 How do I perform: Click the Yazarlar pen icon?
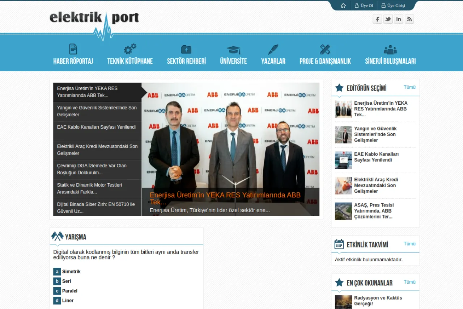pyautogui.click(x=273, y=49)
